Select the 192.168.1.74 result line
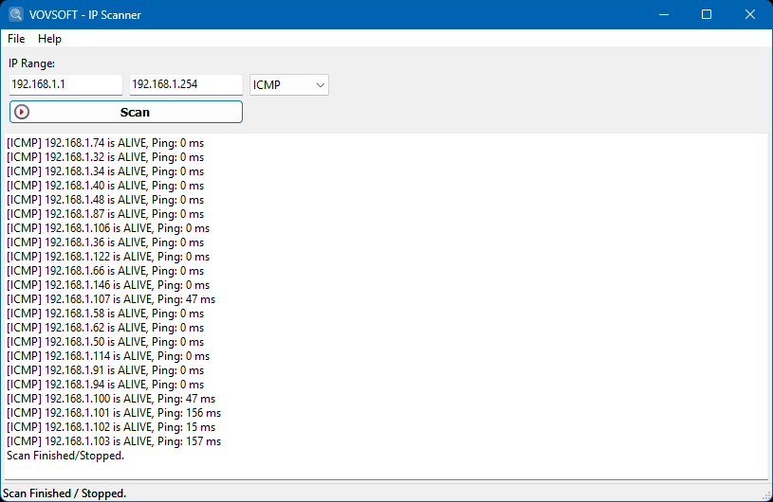The image size is (773, 502). [104, 143]
